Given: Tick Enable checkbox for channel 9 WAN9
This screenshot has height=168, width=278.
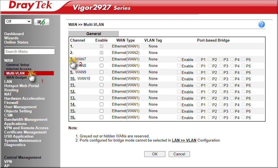Looking at the screenshot, I should (101, 72).
